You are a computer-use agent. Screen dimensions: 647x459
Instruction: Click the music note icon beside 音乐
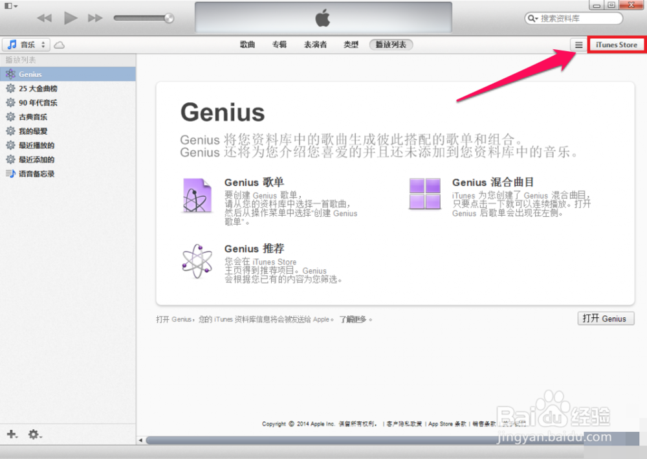(x=12, y=44)
